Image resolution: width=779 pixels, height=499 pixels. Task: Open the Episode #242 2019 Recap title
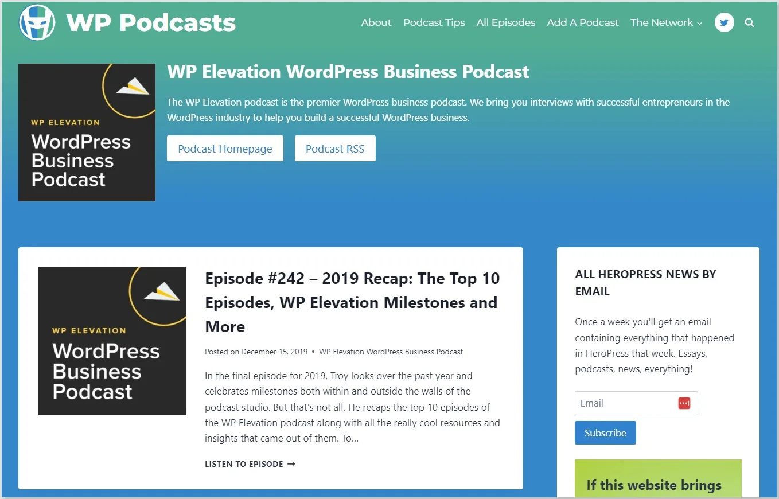(x=352, y=302)
